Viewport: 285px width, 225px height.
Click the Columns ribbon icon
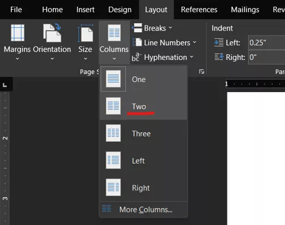click(114, 33)
